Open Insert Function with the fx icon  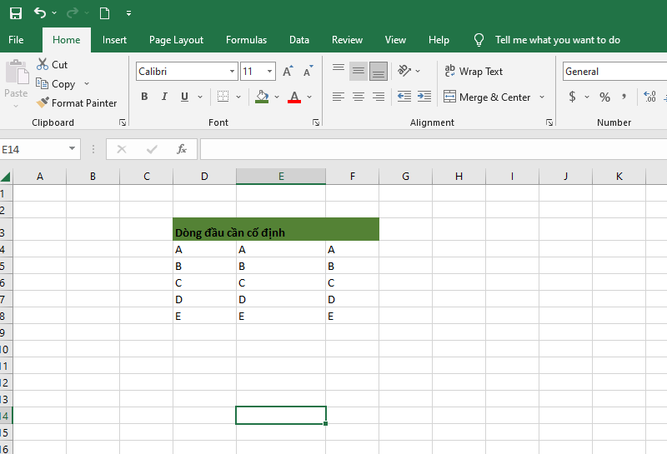[182, 149]
